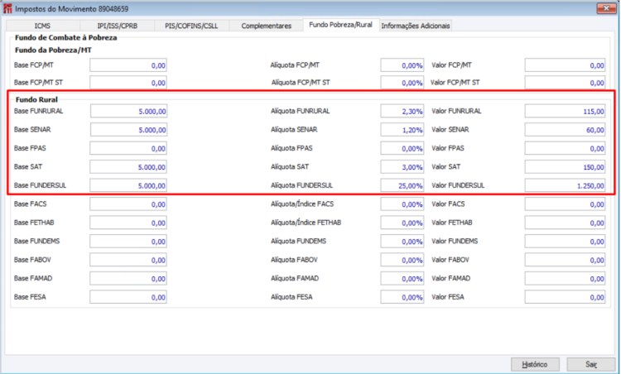
Task: Select the Valor FUNDERSUL field
Action: pyautogui.click(x=565, y=185)
